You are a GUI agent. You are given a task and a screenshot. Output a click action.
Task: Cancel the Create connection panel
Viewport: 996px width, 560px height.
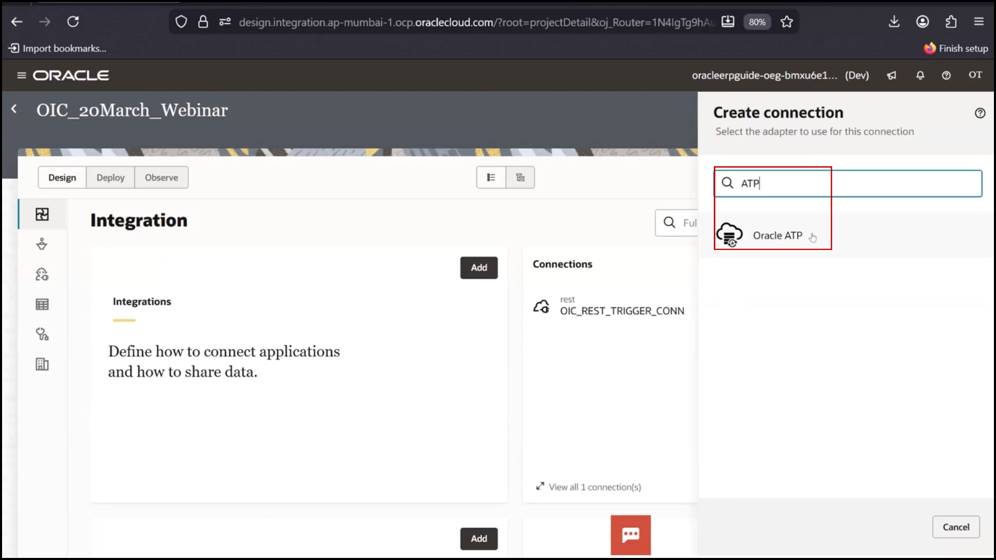(956, 527)
